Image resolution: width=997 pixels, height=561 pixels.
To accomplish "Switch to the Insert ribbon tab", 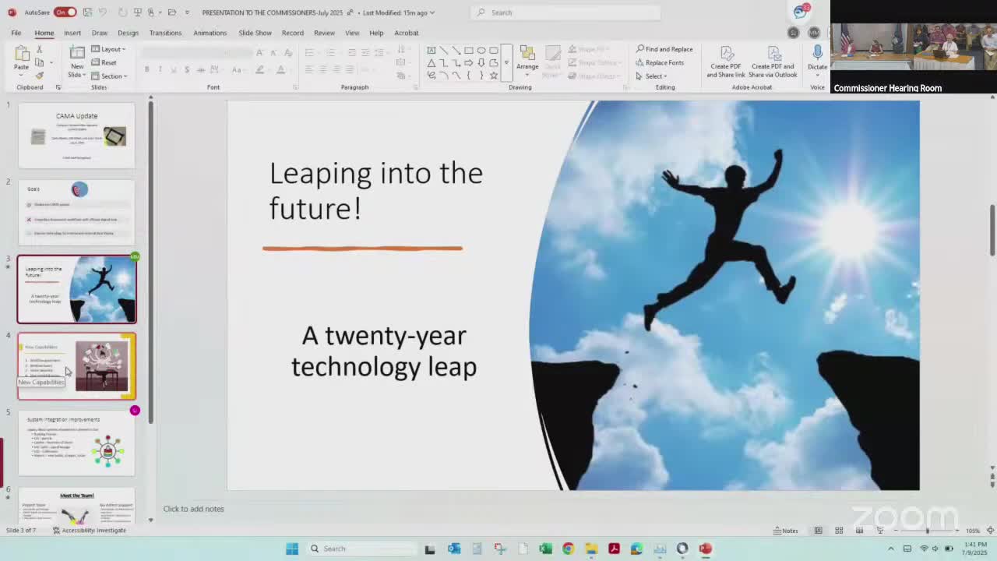I will [x=72, y=33].
